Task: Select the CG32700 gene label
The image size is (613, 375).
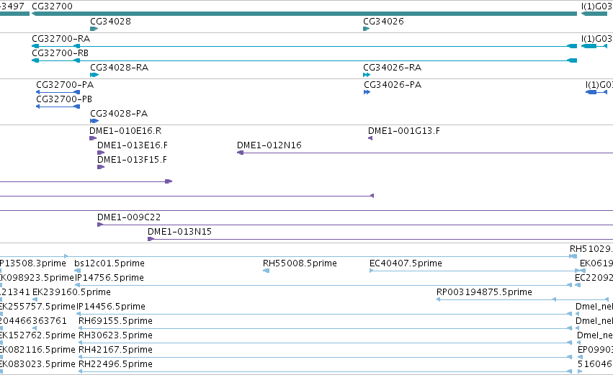Action: pos(52,6)
